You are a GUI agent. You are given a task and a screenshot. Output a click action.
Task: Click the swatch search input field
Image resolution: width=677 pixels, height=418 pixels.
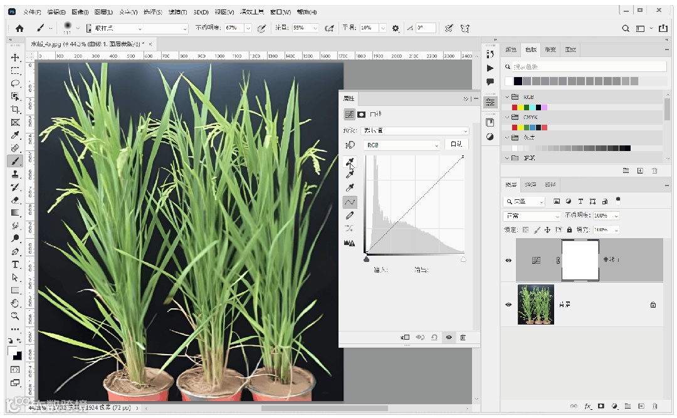tap(588, 67)
